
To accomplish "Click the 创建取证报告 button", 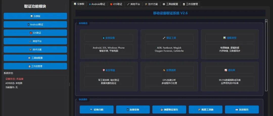I will 169,110.
